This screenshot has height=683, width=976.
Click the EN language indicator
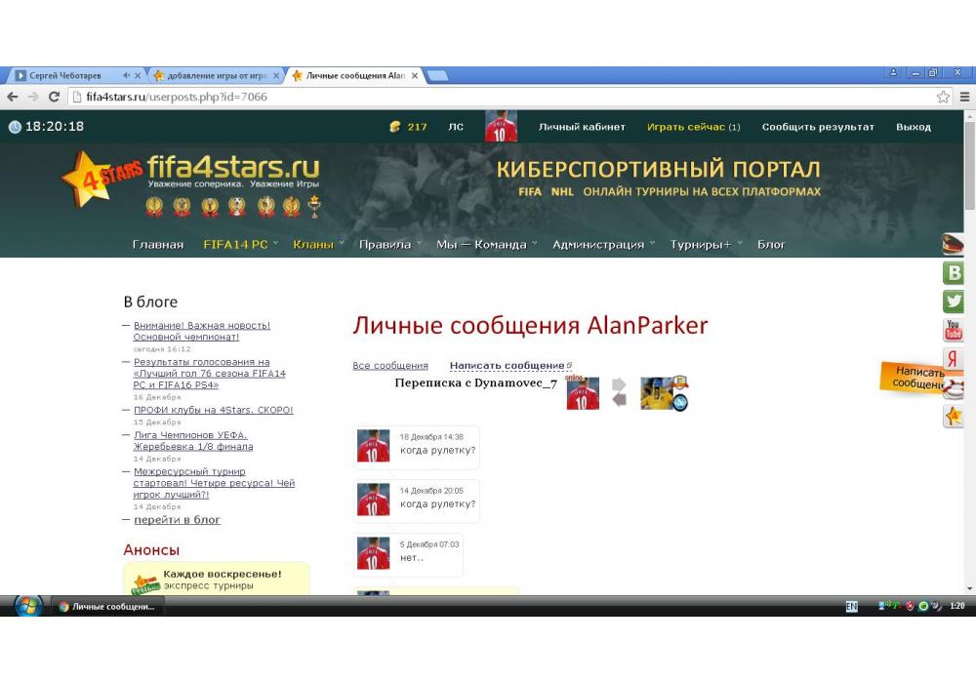[851, 606]
